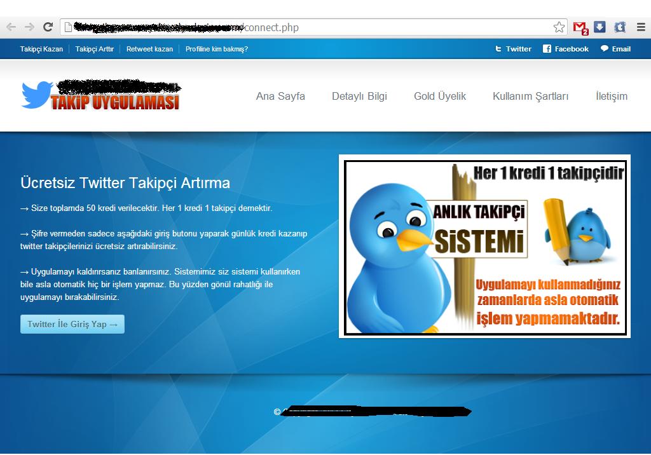
Task: Open the Twitter link in the top bar
Action: [x=519, y=49]
